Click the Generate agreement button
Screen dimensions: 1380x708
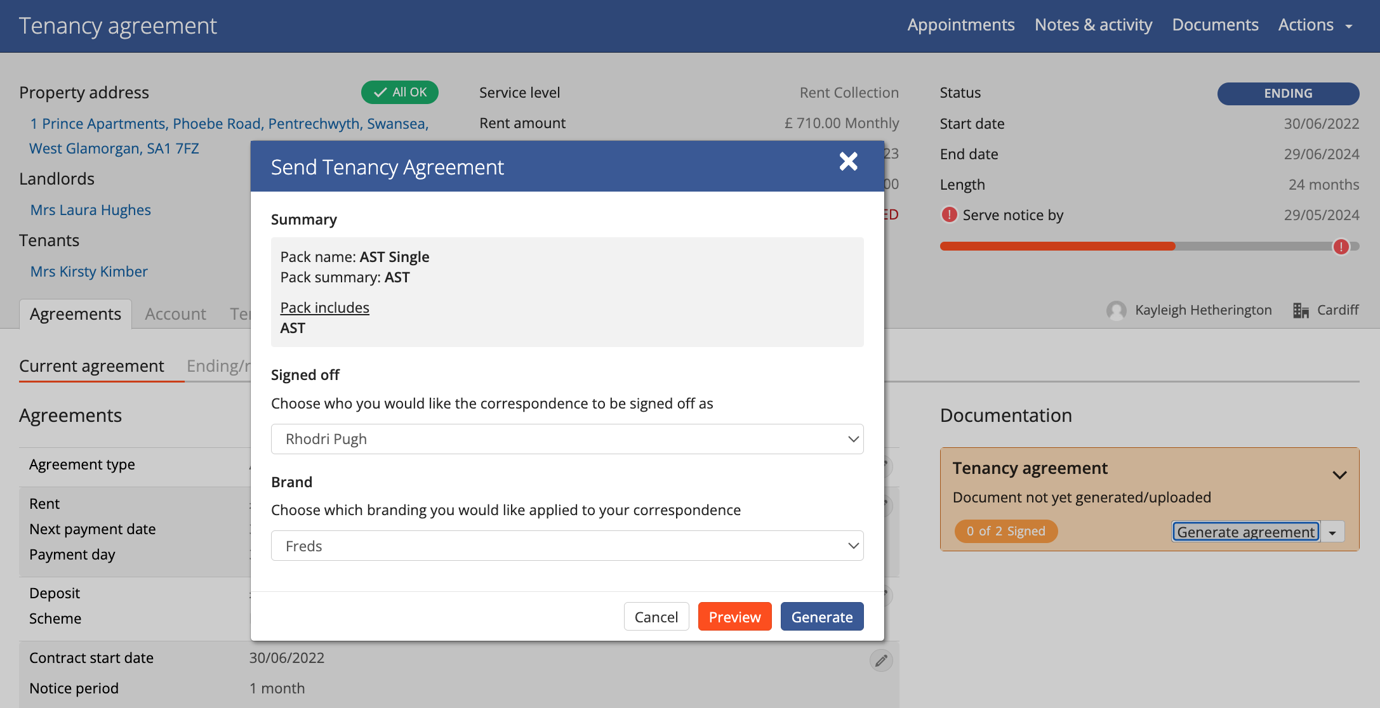1245,532
